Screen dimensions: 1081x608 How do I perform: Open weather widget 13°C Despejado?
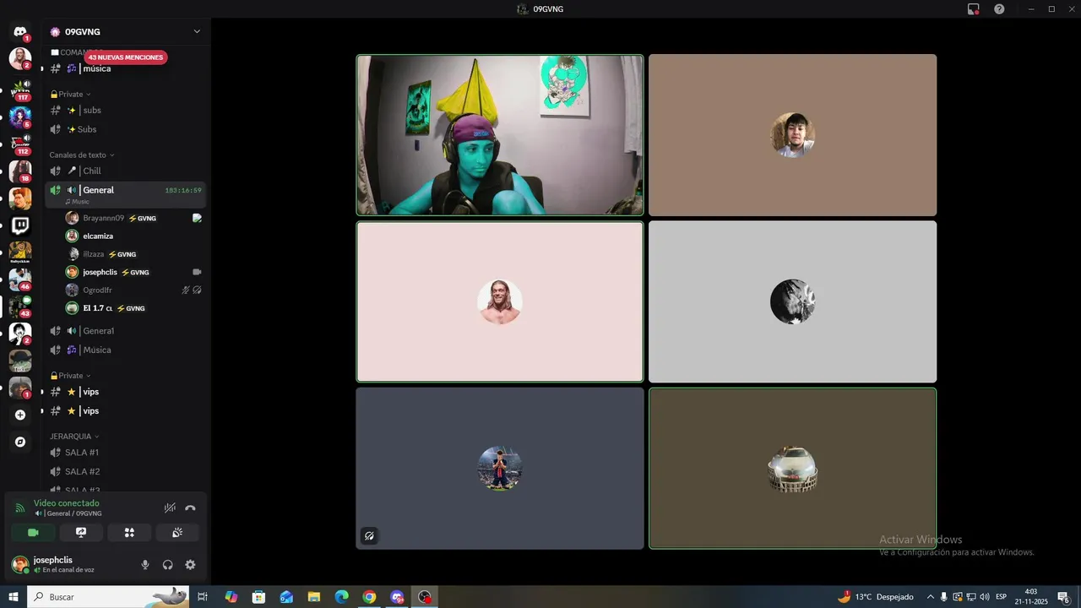(x=876, y=597)
